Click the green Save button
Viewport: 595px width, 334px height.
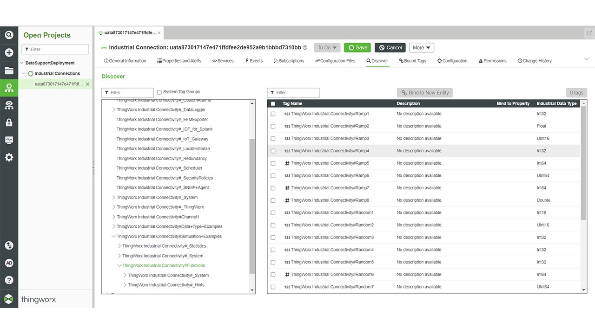(x=358, y=47)
